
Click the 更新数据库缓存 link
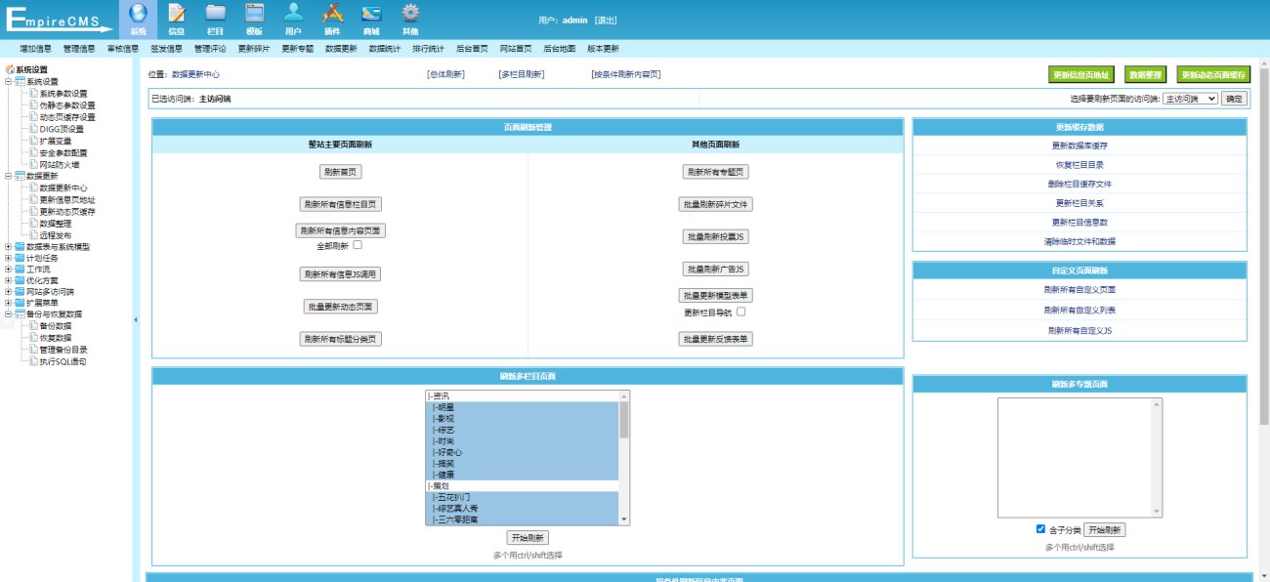coord(1079,145)
